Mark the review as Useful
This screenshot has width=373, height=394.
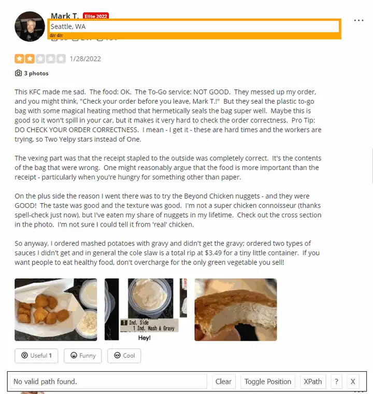coord(36,356)
